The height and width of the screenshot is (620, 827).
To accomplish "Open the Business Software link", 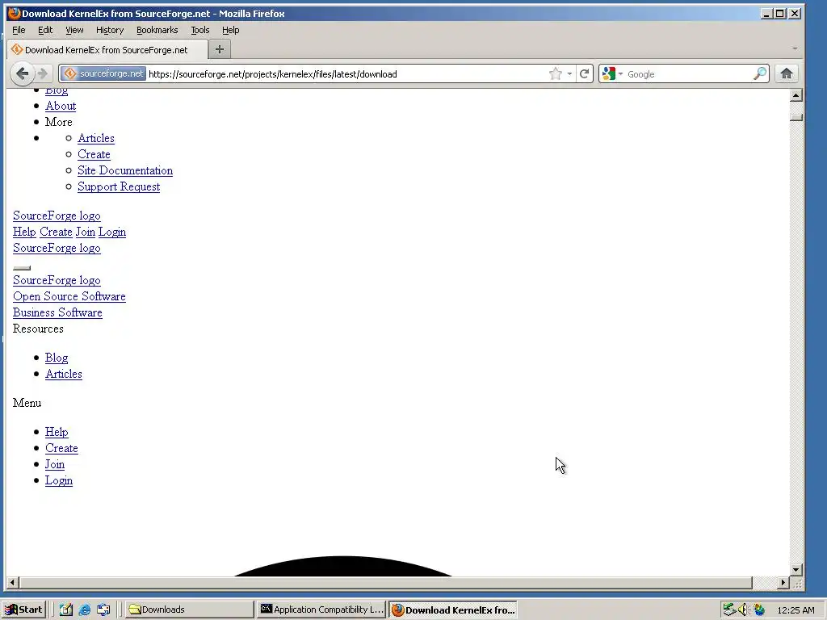I will click(57, 312).
